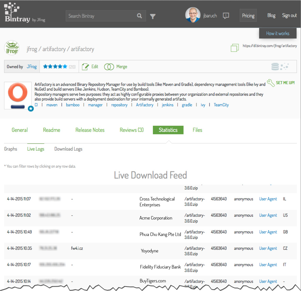Click the Sign out link
Image resolution: width=301 pixels, height=291 pixels.
(x=289, y=15)
